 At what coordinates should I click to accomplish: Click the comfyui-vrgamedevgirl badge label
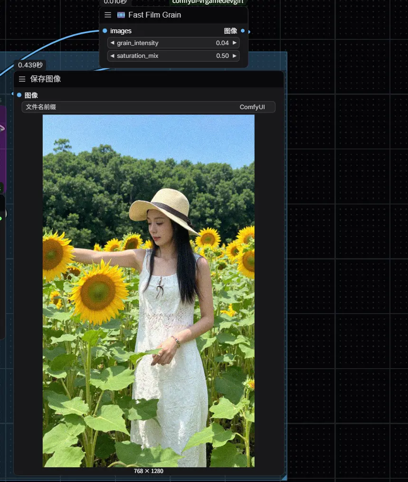tap(208, 2)
